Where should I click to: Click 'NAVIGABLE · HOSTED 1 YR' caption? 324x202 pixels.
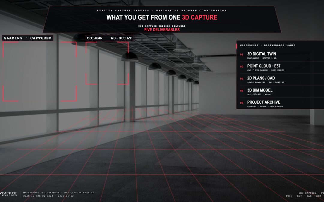(262, 58)
